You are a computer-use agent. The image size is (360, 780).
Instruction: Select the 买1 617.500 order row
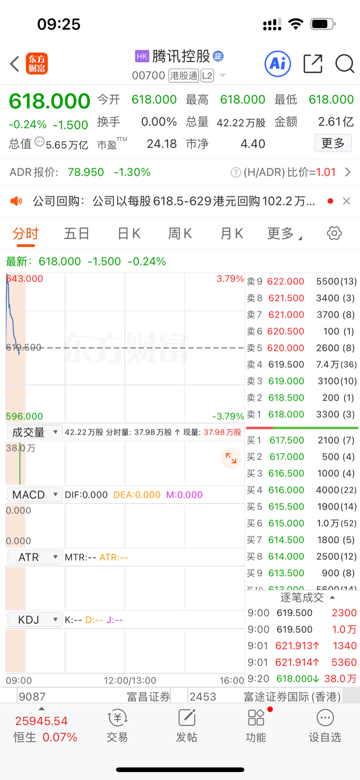302,440
